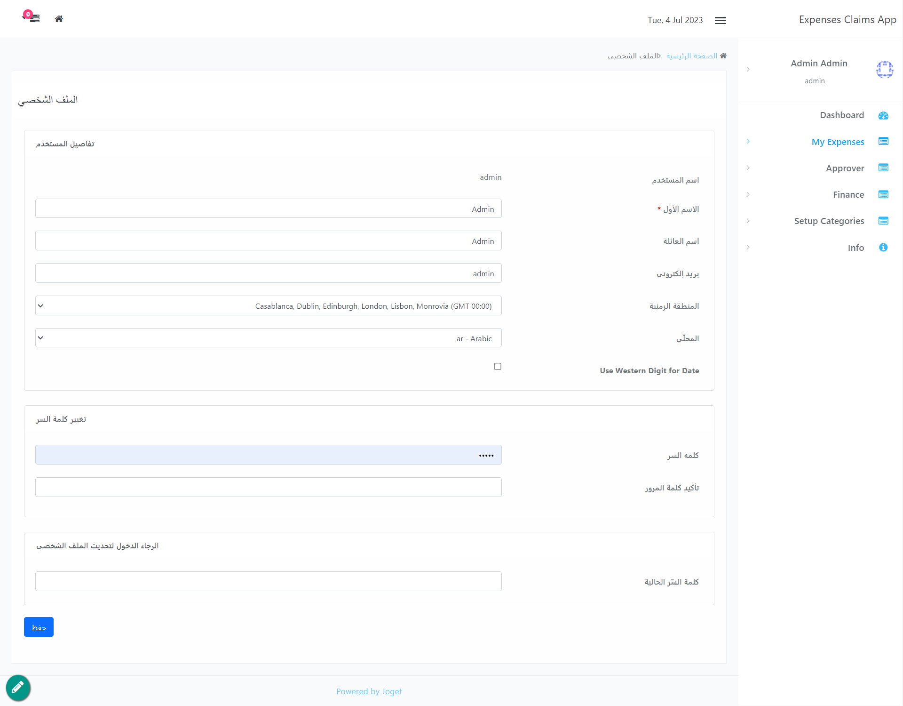The width and height of the screenshot is (903, 706).
Task: Open the locale dropdown showing ar - Arabic
Action: pos(268,338)
